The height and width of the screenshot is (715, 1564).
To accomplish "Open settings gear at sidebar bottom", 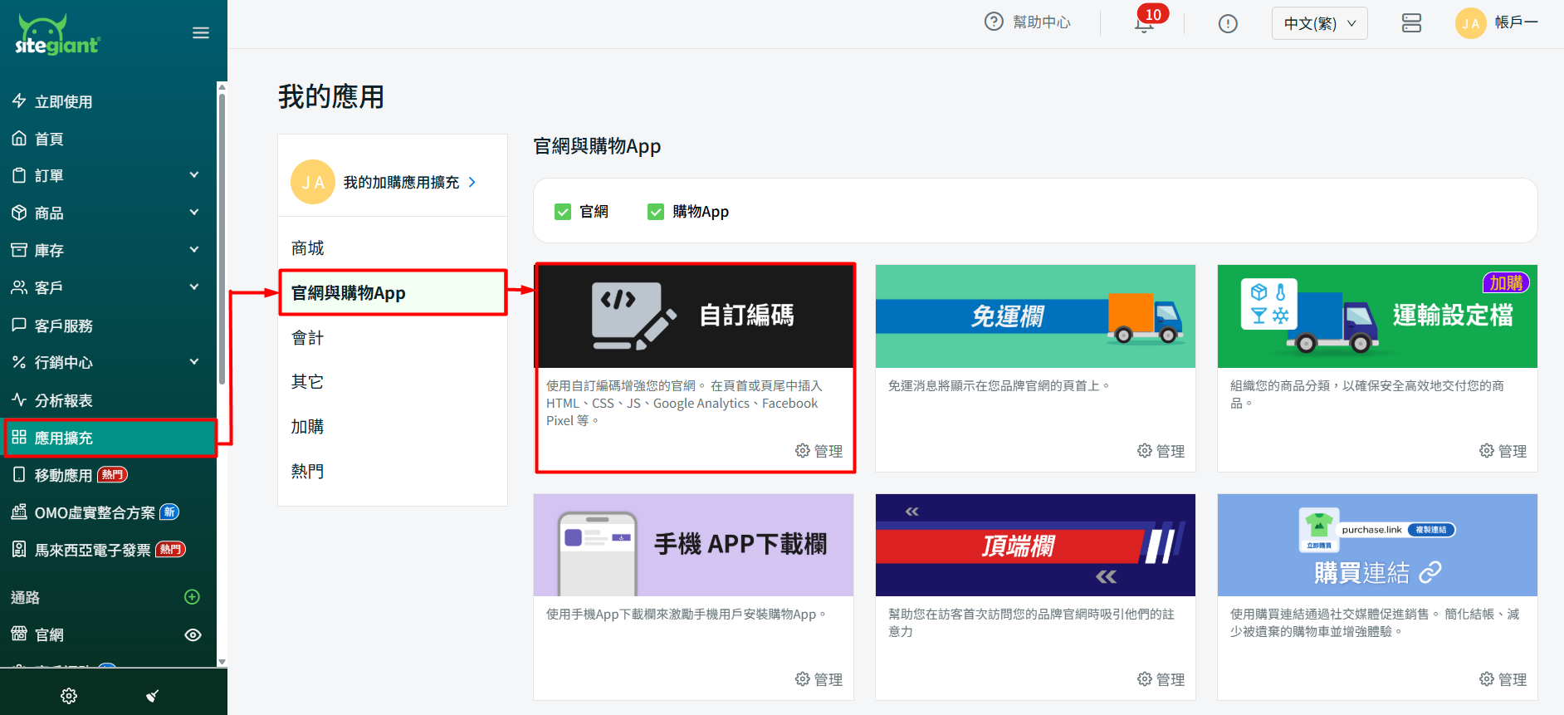I will (69, 695).
